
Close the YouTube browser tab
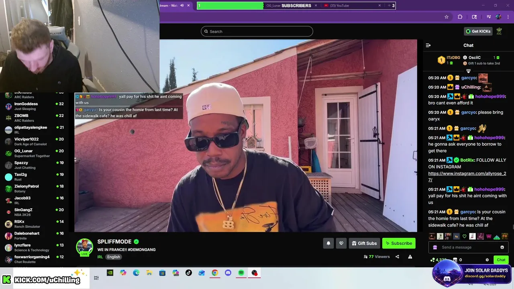(379, 6)
